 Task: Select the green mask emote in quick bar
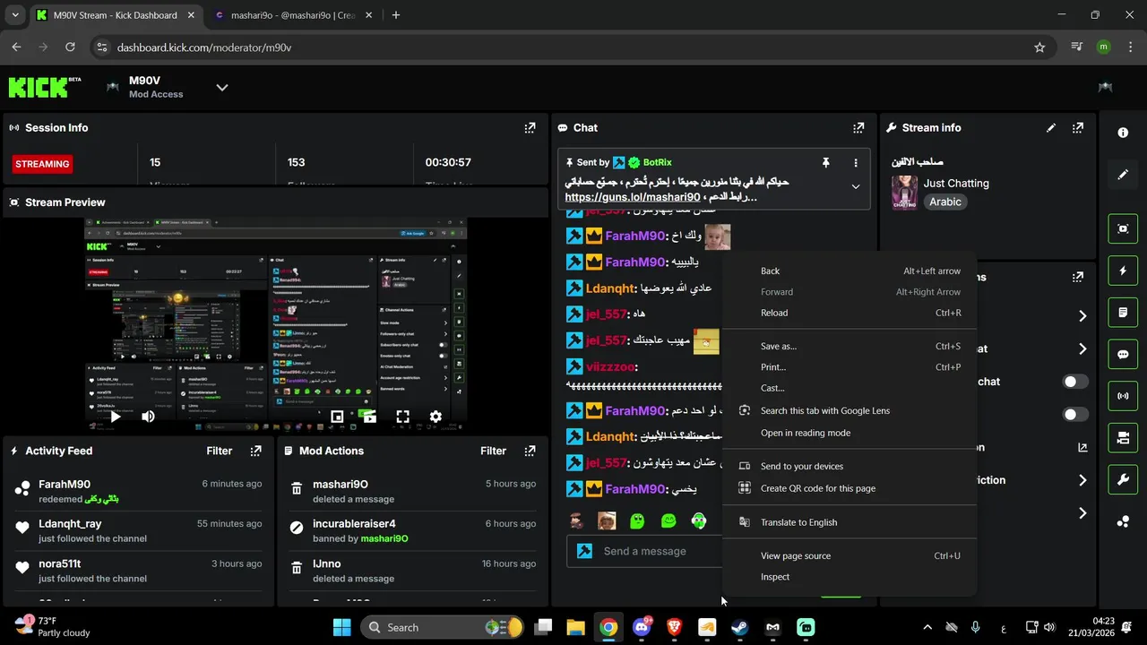(x=699, y=520)
